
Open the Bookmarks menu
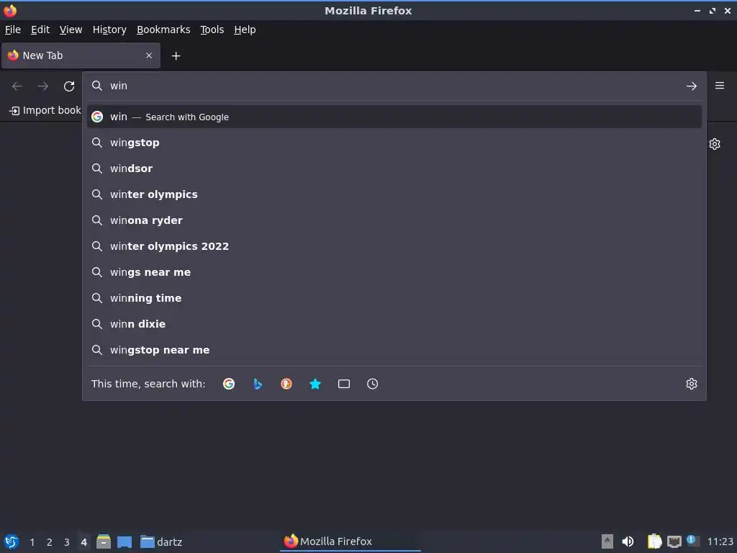163,30
